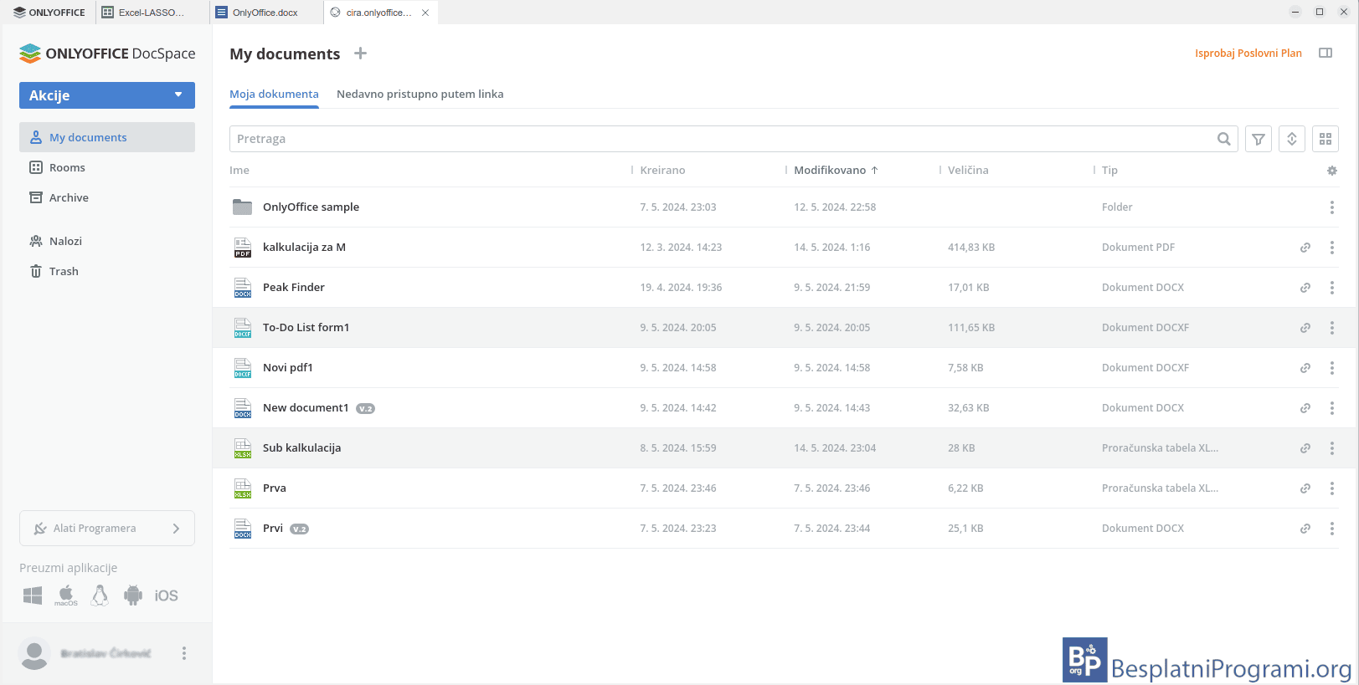Switch to thumbnail grid view

(1325, 139)
